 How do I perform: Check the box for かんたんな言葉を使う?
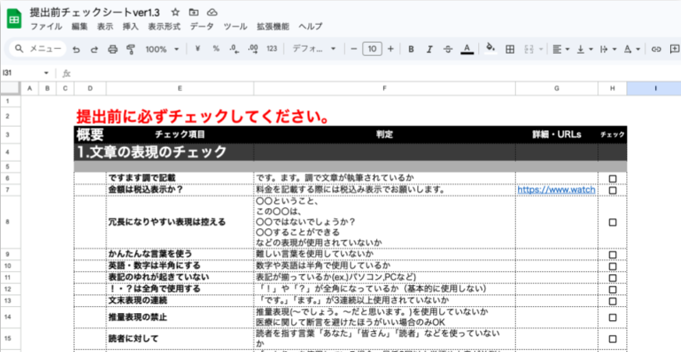pos(612,255)
